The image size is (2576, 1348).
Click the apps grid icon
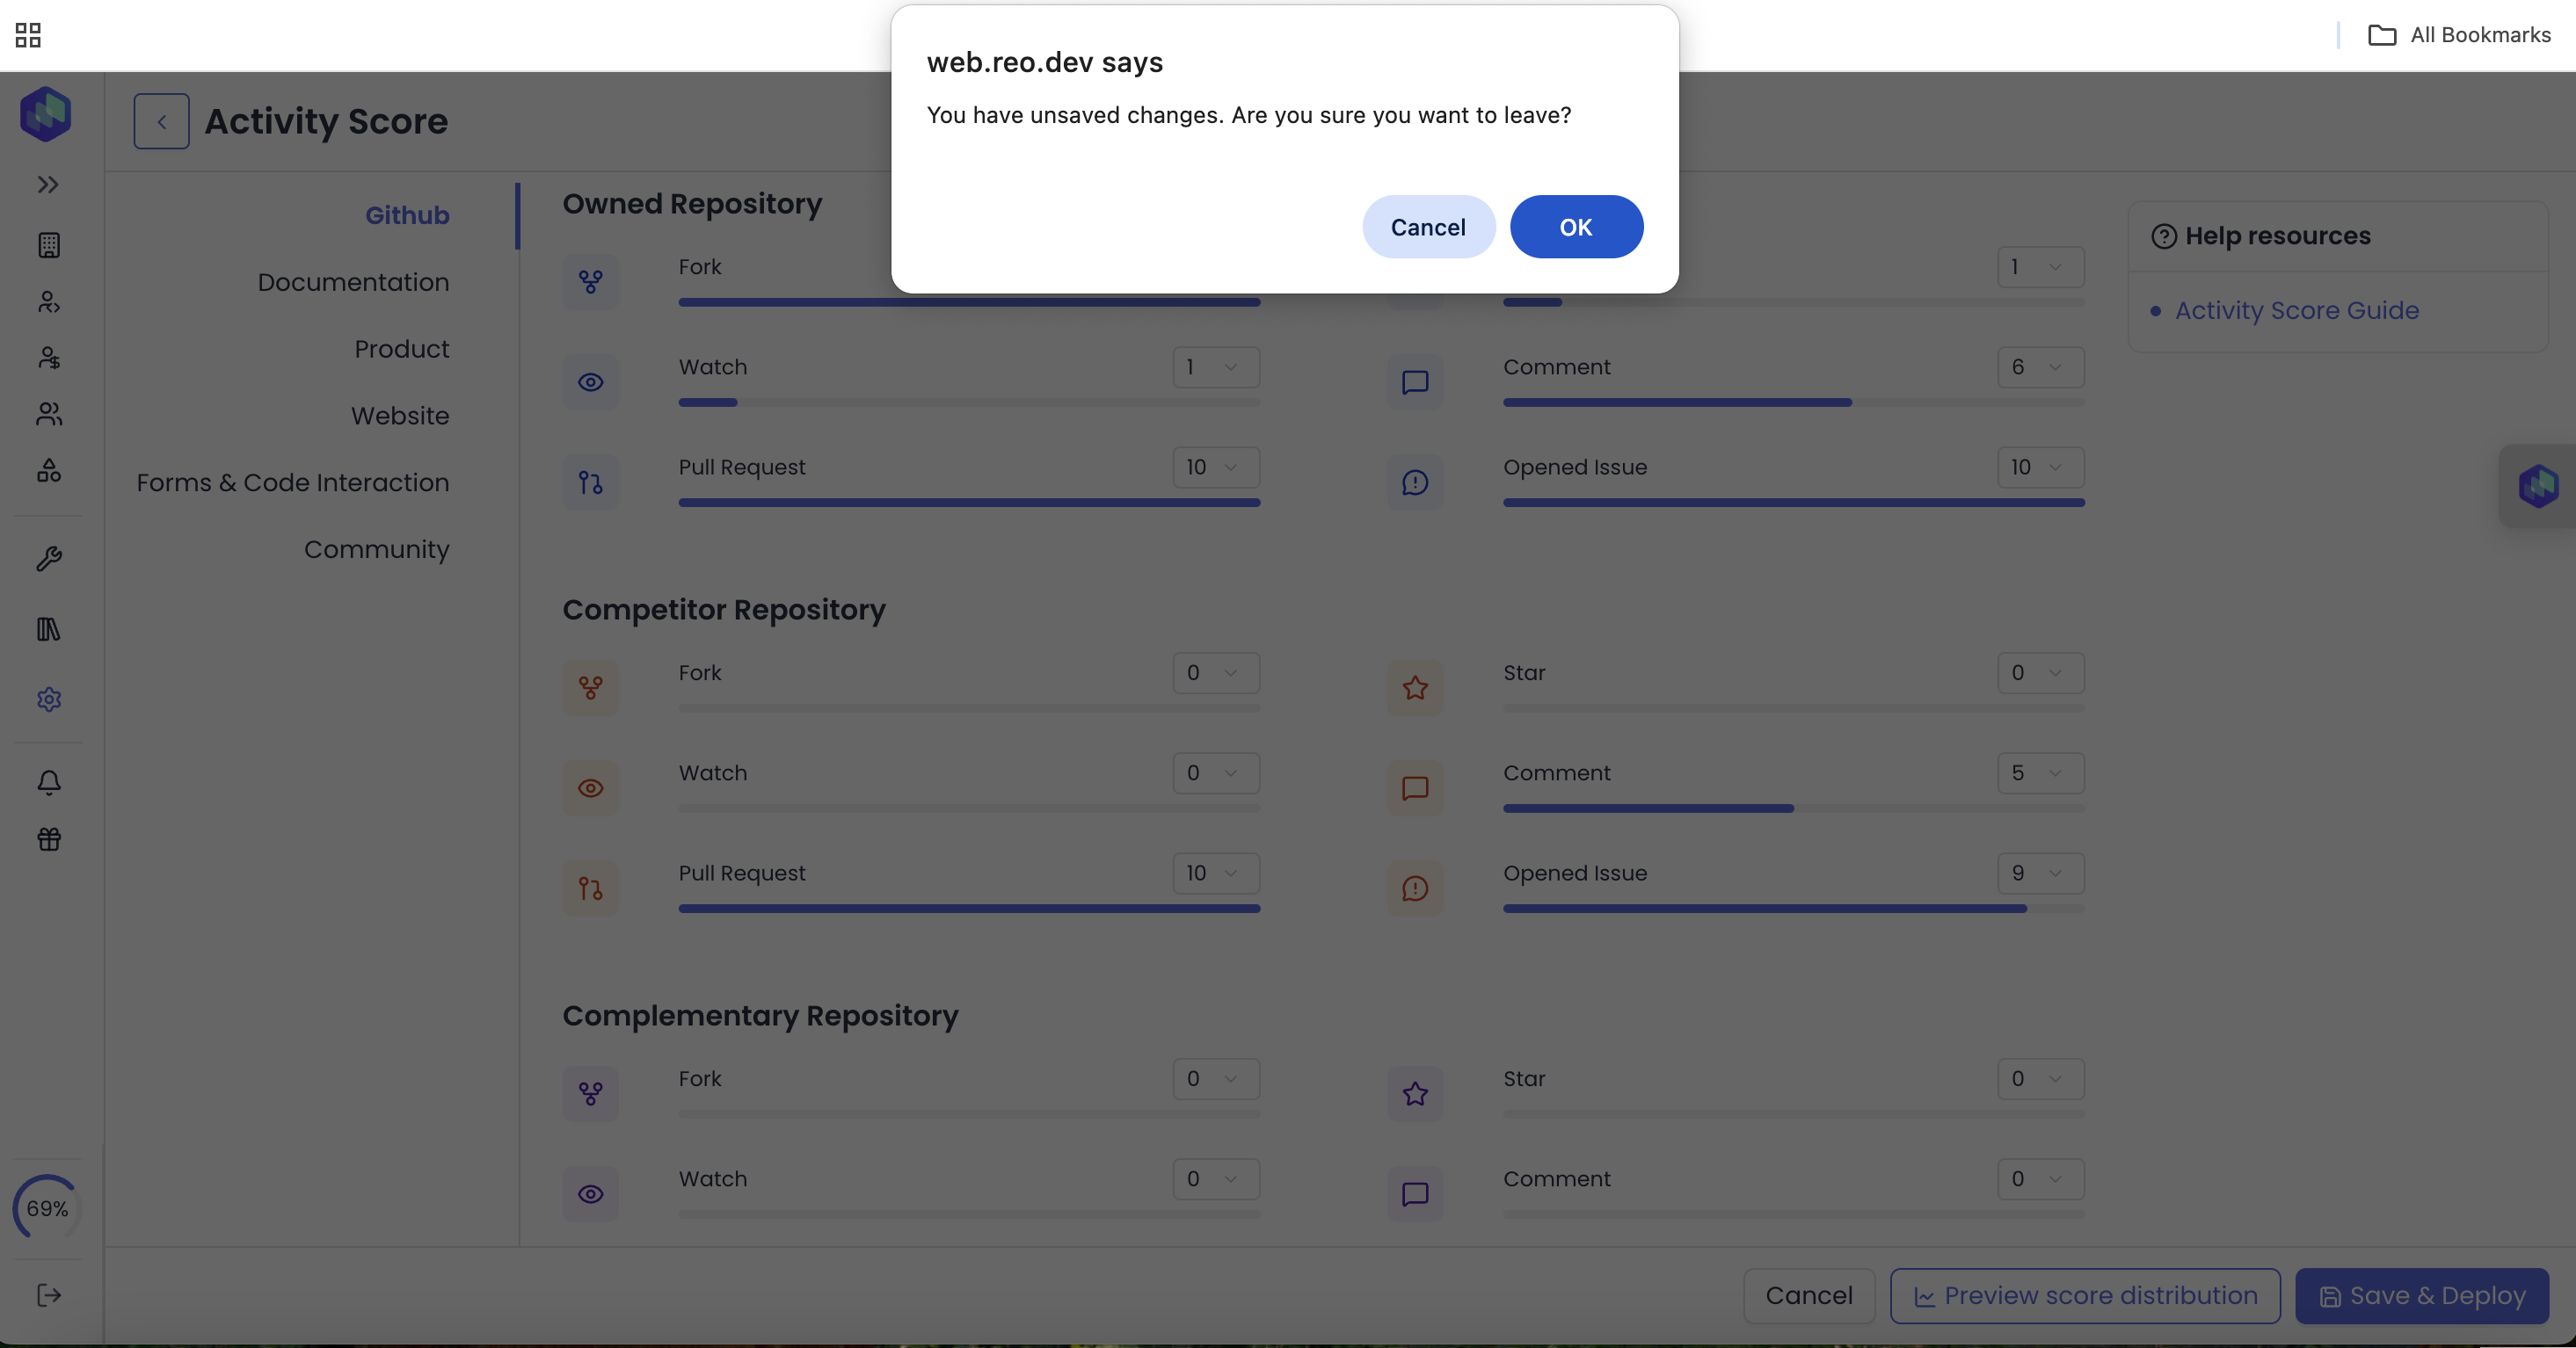[28, 35]
